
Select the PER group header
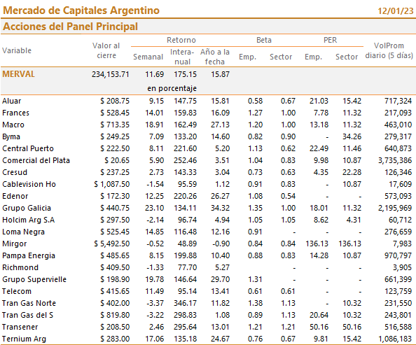point(330,40)
